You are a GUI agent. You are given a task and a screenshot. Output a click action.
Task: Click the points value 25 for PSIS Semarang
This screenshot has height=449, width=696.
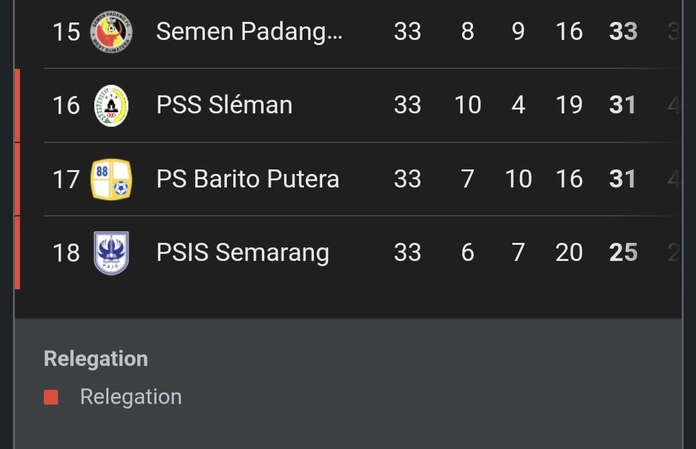click(621, 252)
